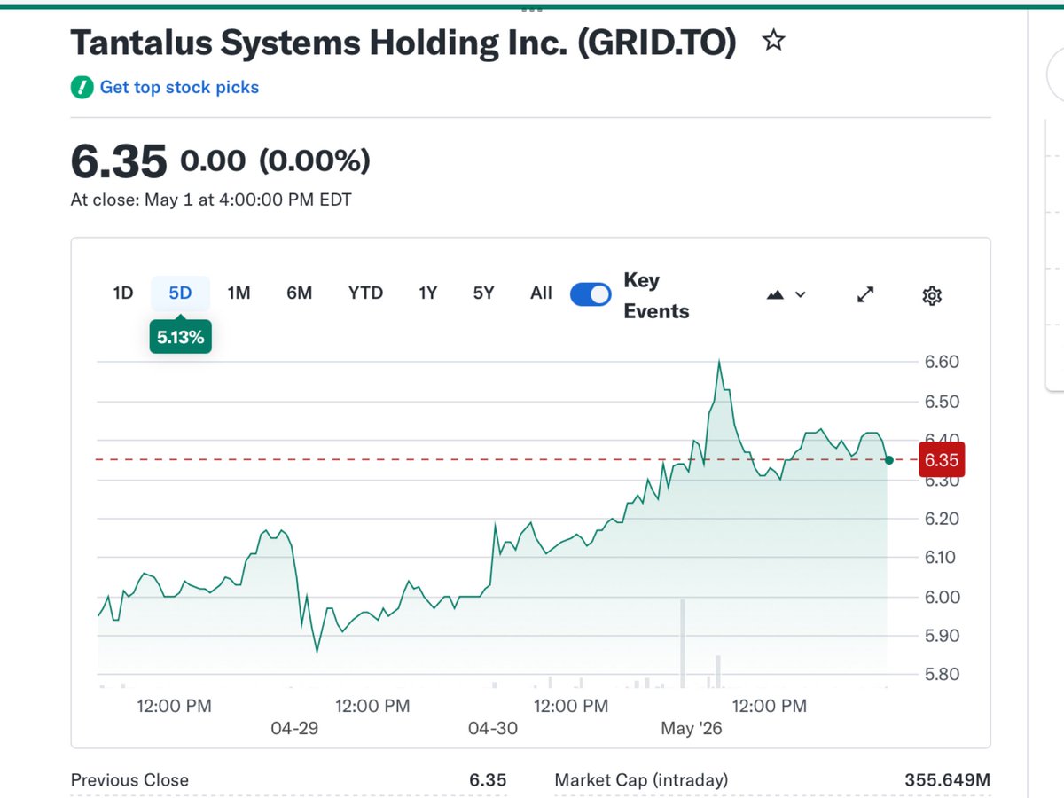Image resolution: width=1064 pixels, height=798 pixels.
Task: Open the chart type dropdown
Action: click(x=786, y=294)
